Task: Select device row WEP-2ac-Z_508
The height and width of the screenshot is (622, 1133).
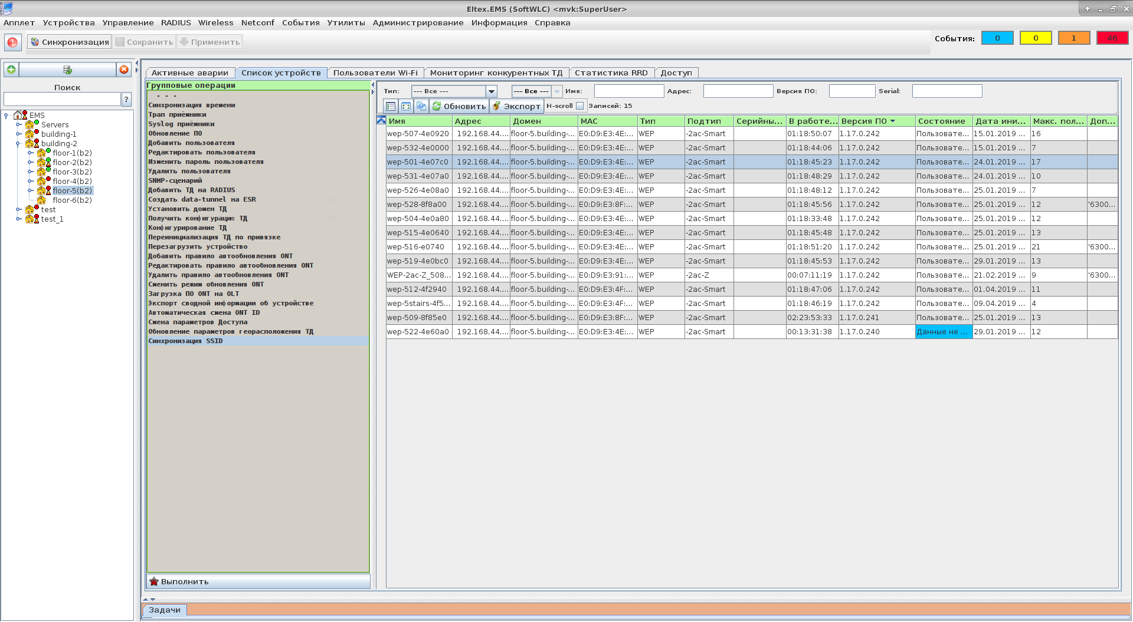Action: click(752, 275)
